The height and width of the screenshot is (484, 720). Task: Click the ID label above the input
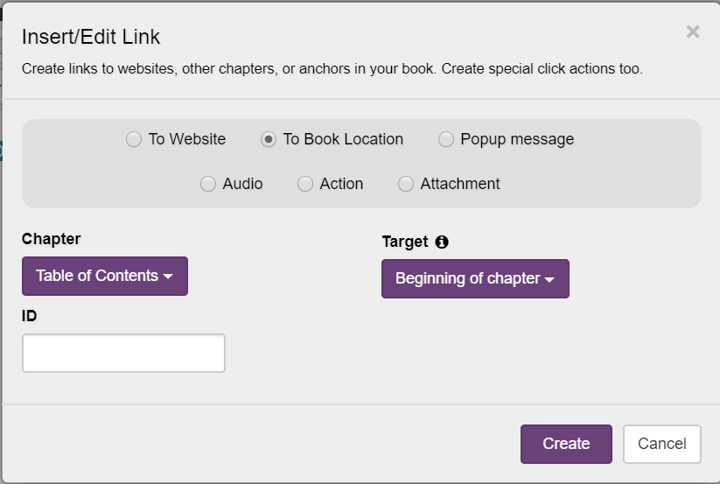(x=30, y=316)
